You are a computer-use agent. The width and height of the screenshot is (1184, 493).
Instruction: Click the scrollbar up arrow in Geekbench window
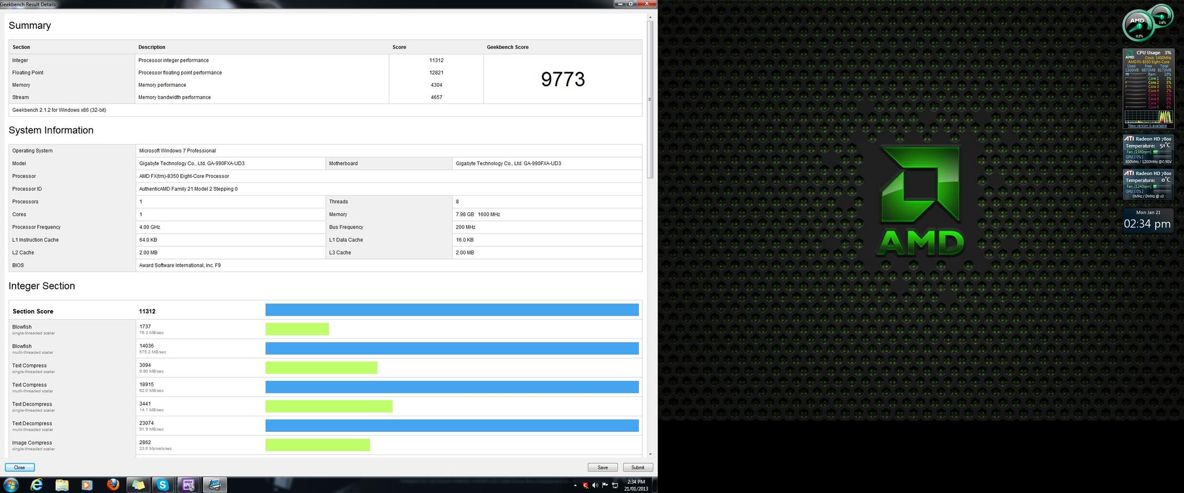point(650,17)
